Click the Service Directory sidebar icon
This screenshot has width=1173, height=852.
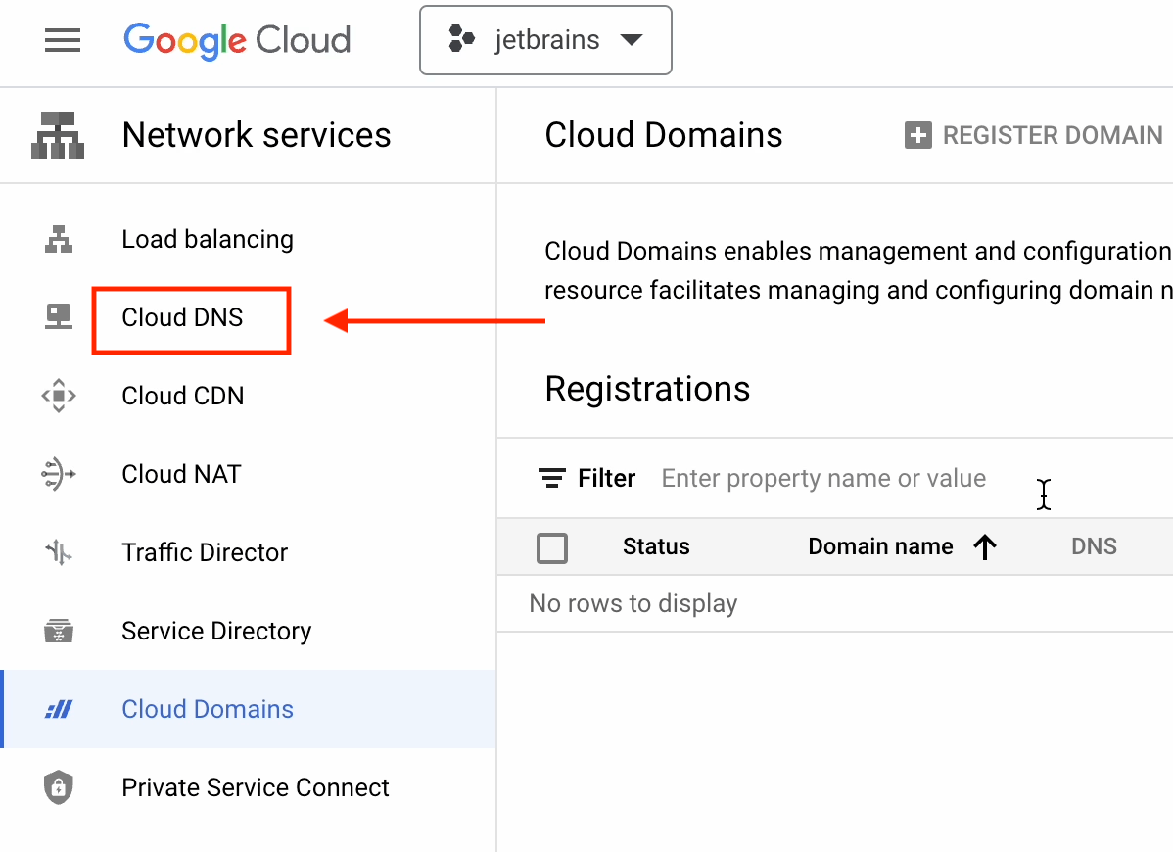tap(59, 631)
